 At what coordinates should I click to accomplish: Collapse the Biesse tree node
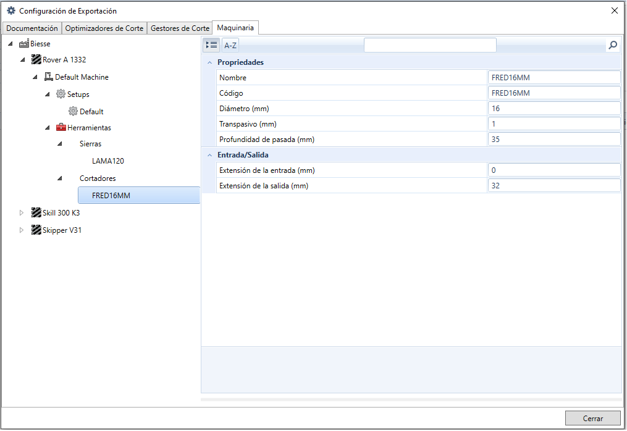click(11, 44)
